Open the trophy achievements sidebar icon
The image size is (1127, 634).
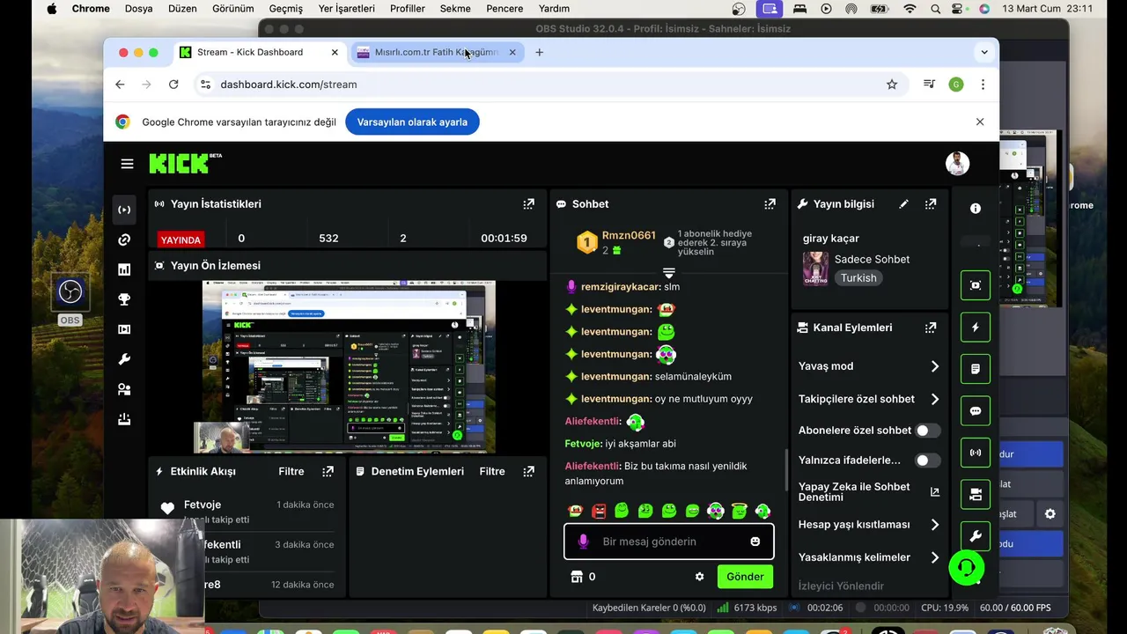124,299
